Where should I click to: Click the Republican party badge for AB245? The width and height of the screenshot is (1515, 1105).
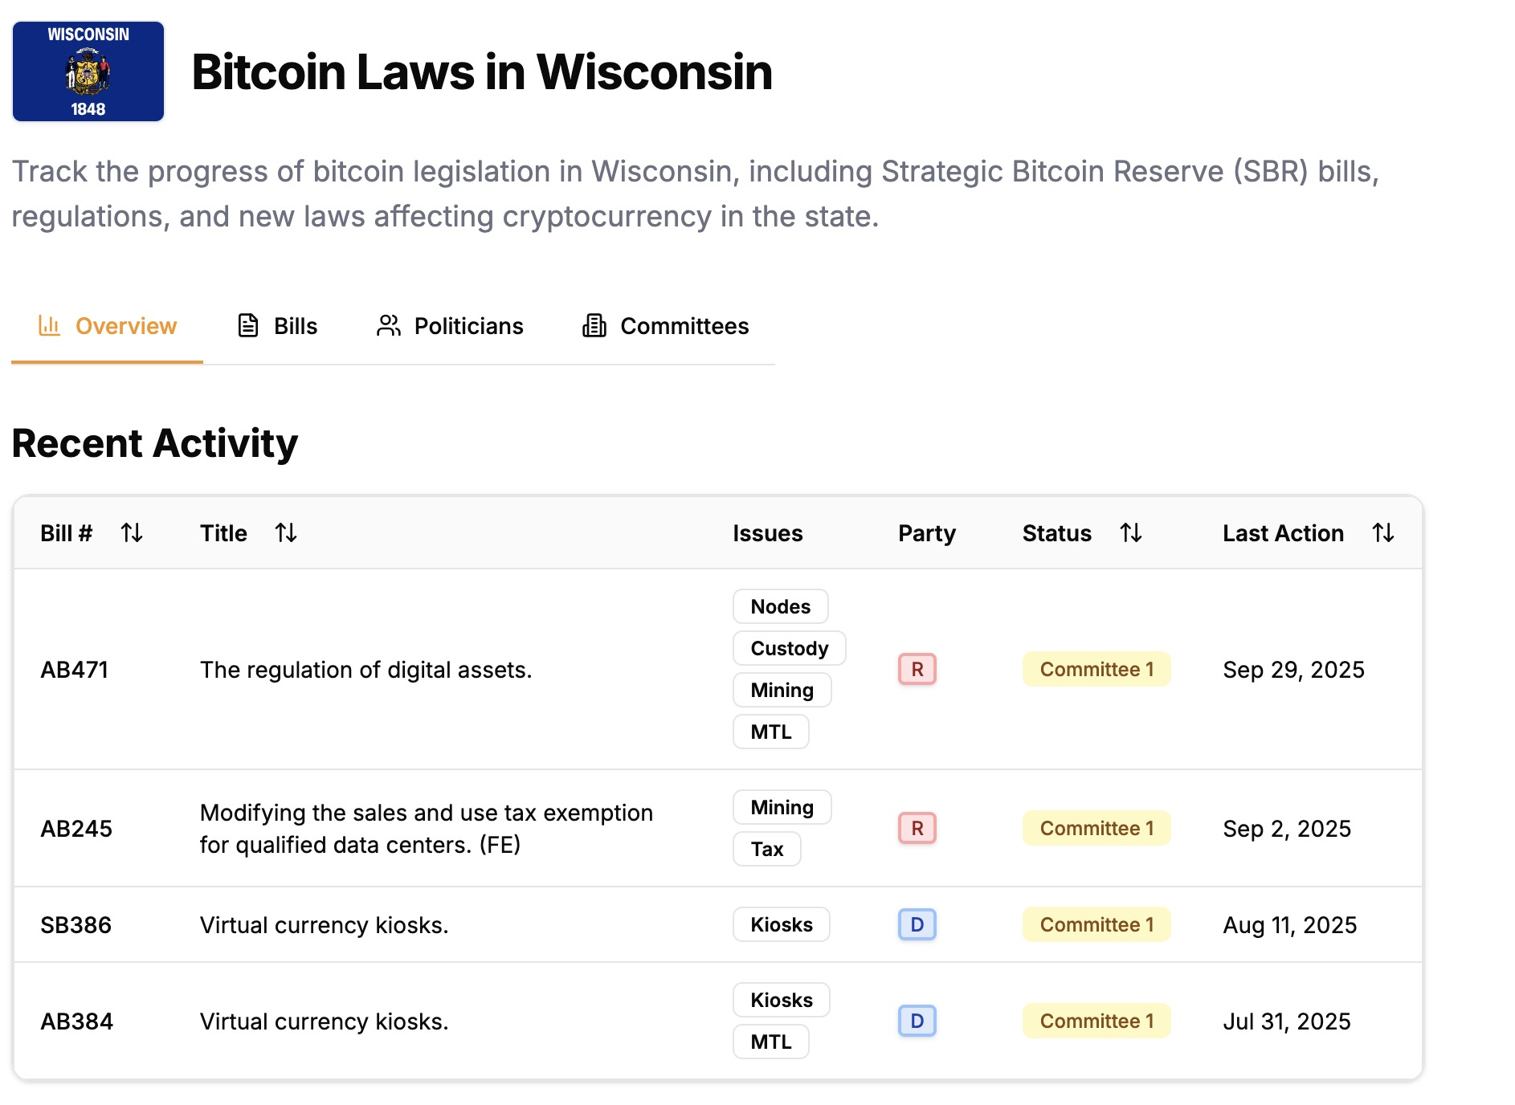917,828
